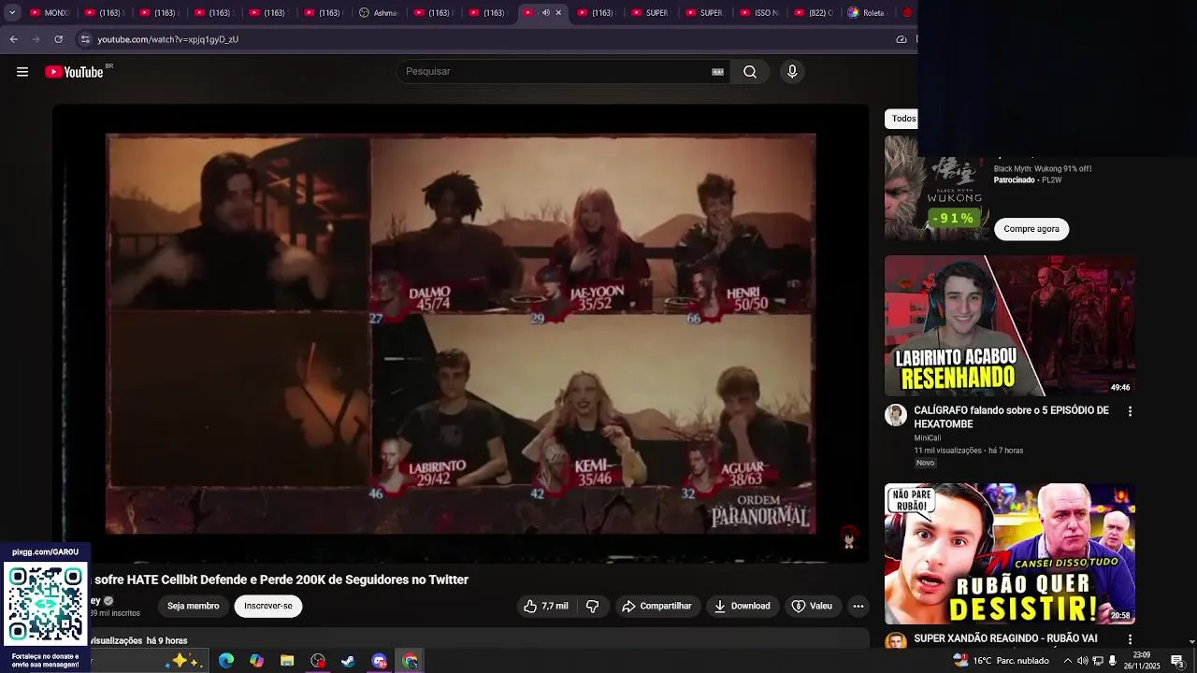This screenshot has height=673, width=1197.
Task: Click the video title text
Action: pos(281,580)
